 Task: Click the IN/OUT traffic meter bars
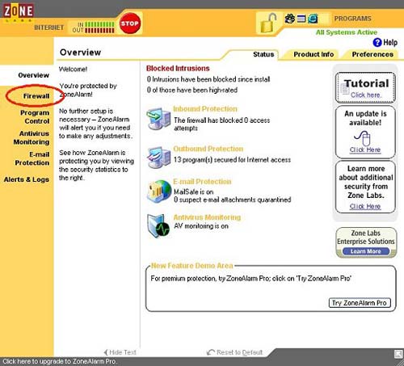[x=99, y=27]
